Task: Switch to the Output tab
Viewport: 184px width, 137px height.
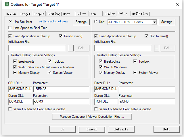Action: (x=39, y=14)
